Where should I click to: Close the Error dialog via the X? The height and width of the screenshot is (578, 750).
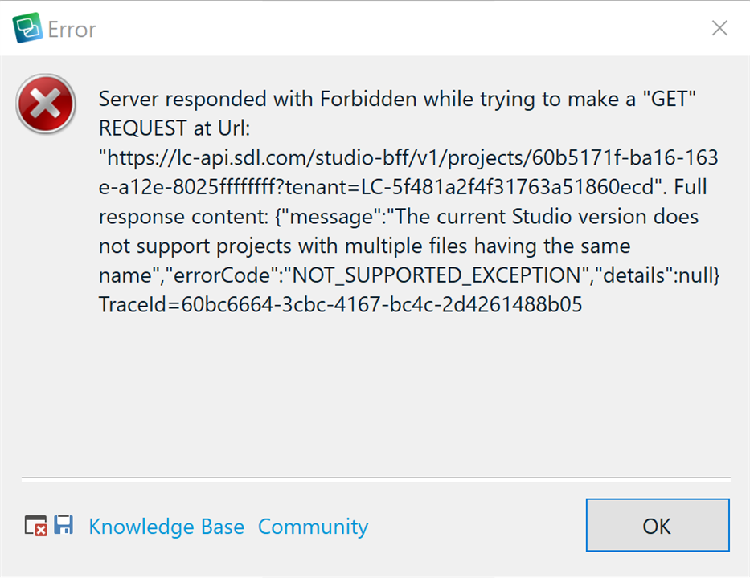719,28
